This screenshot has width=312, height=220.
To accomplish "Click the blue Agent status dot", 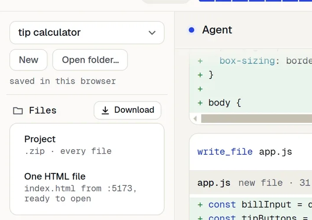I will pos(192,30).
